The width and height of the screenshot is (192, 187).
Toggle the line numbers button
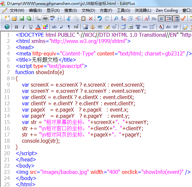pyautogui.click(x=176, y=18)
